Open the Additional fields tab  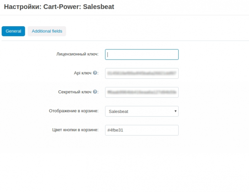(x=47, y=31)
